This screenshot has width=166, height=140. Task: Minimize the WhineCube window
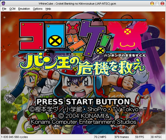pyautogui.click(x=152, y=3)
